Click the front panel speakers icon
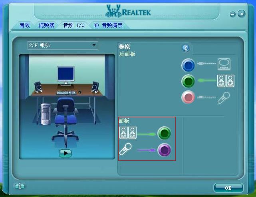This screenshot has height=197, width=256. (x=128, y=133)
